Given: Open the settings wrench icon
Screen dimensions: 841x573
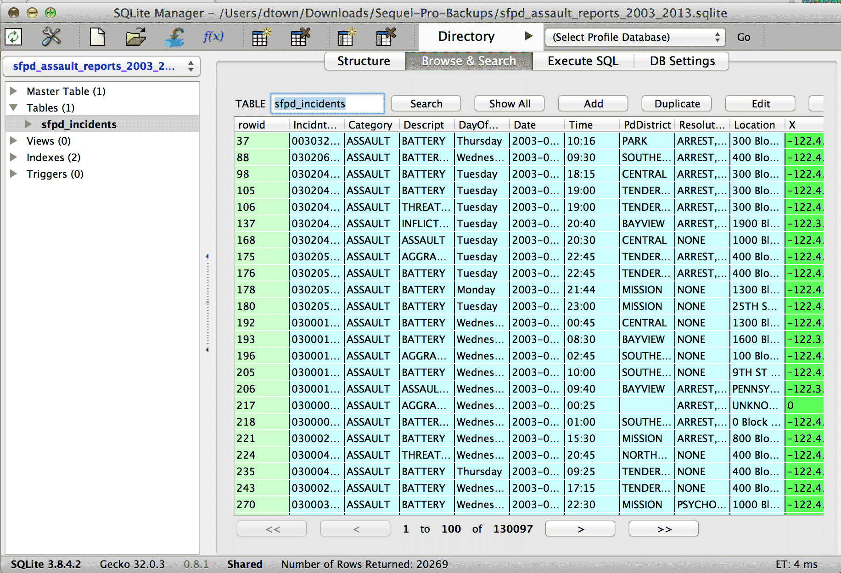Looking at the screenshot, I should click(x=50, y=37).
